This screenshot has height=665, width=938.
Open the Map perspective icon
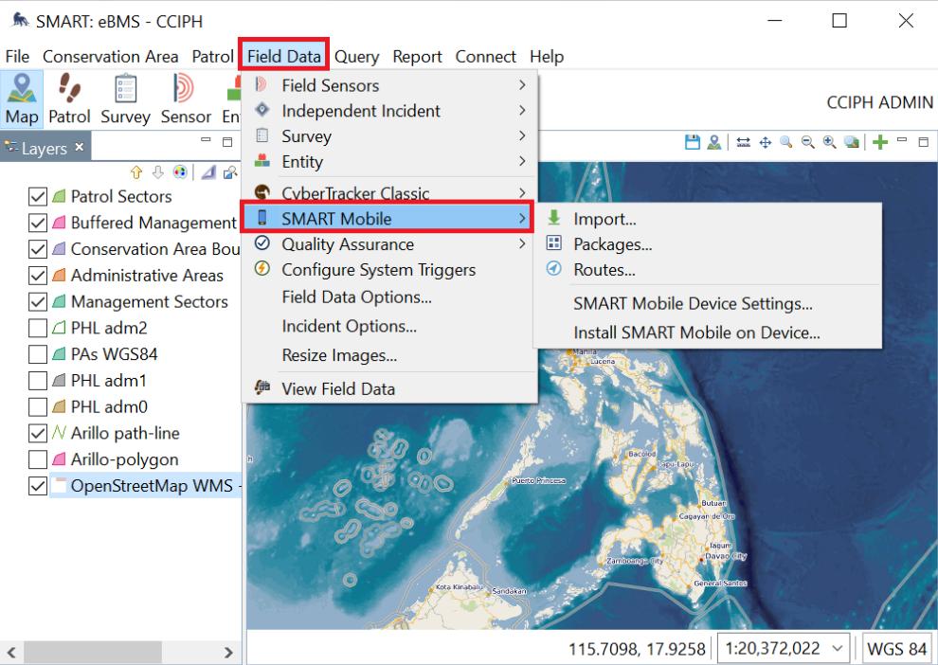22,99
